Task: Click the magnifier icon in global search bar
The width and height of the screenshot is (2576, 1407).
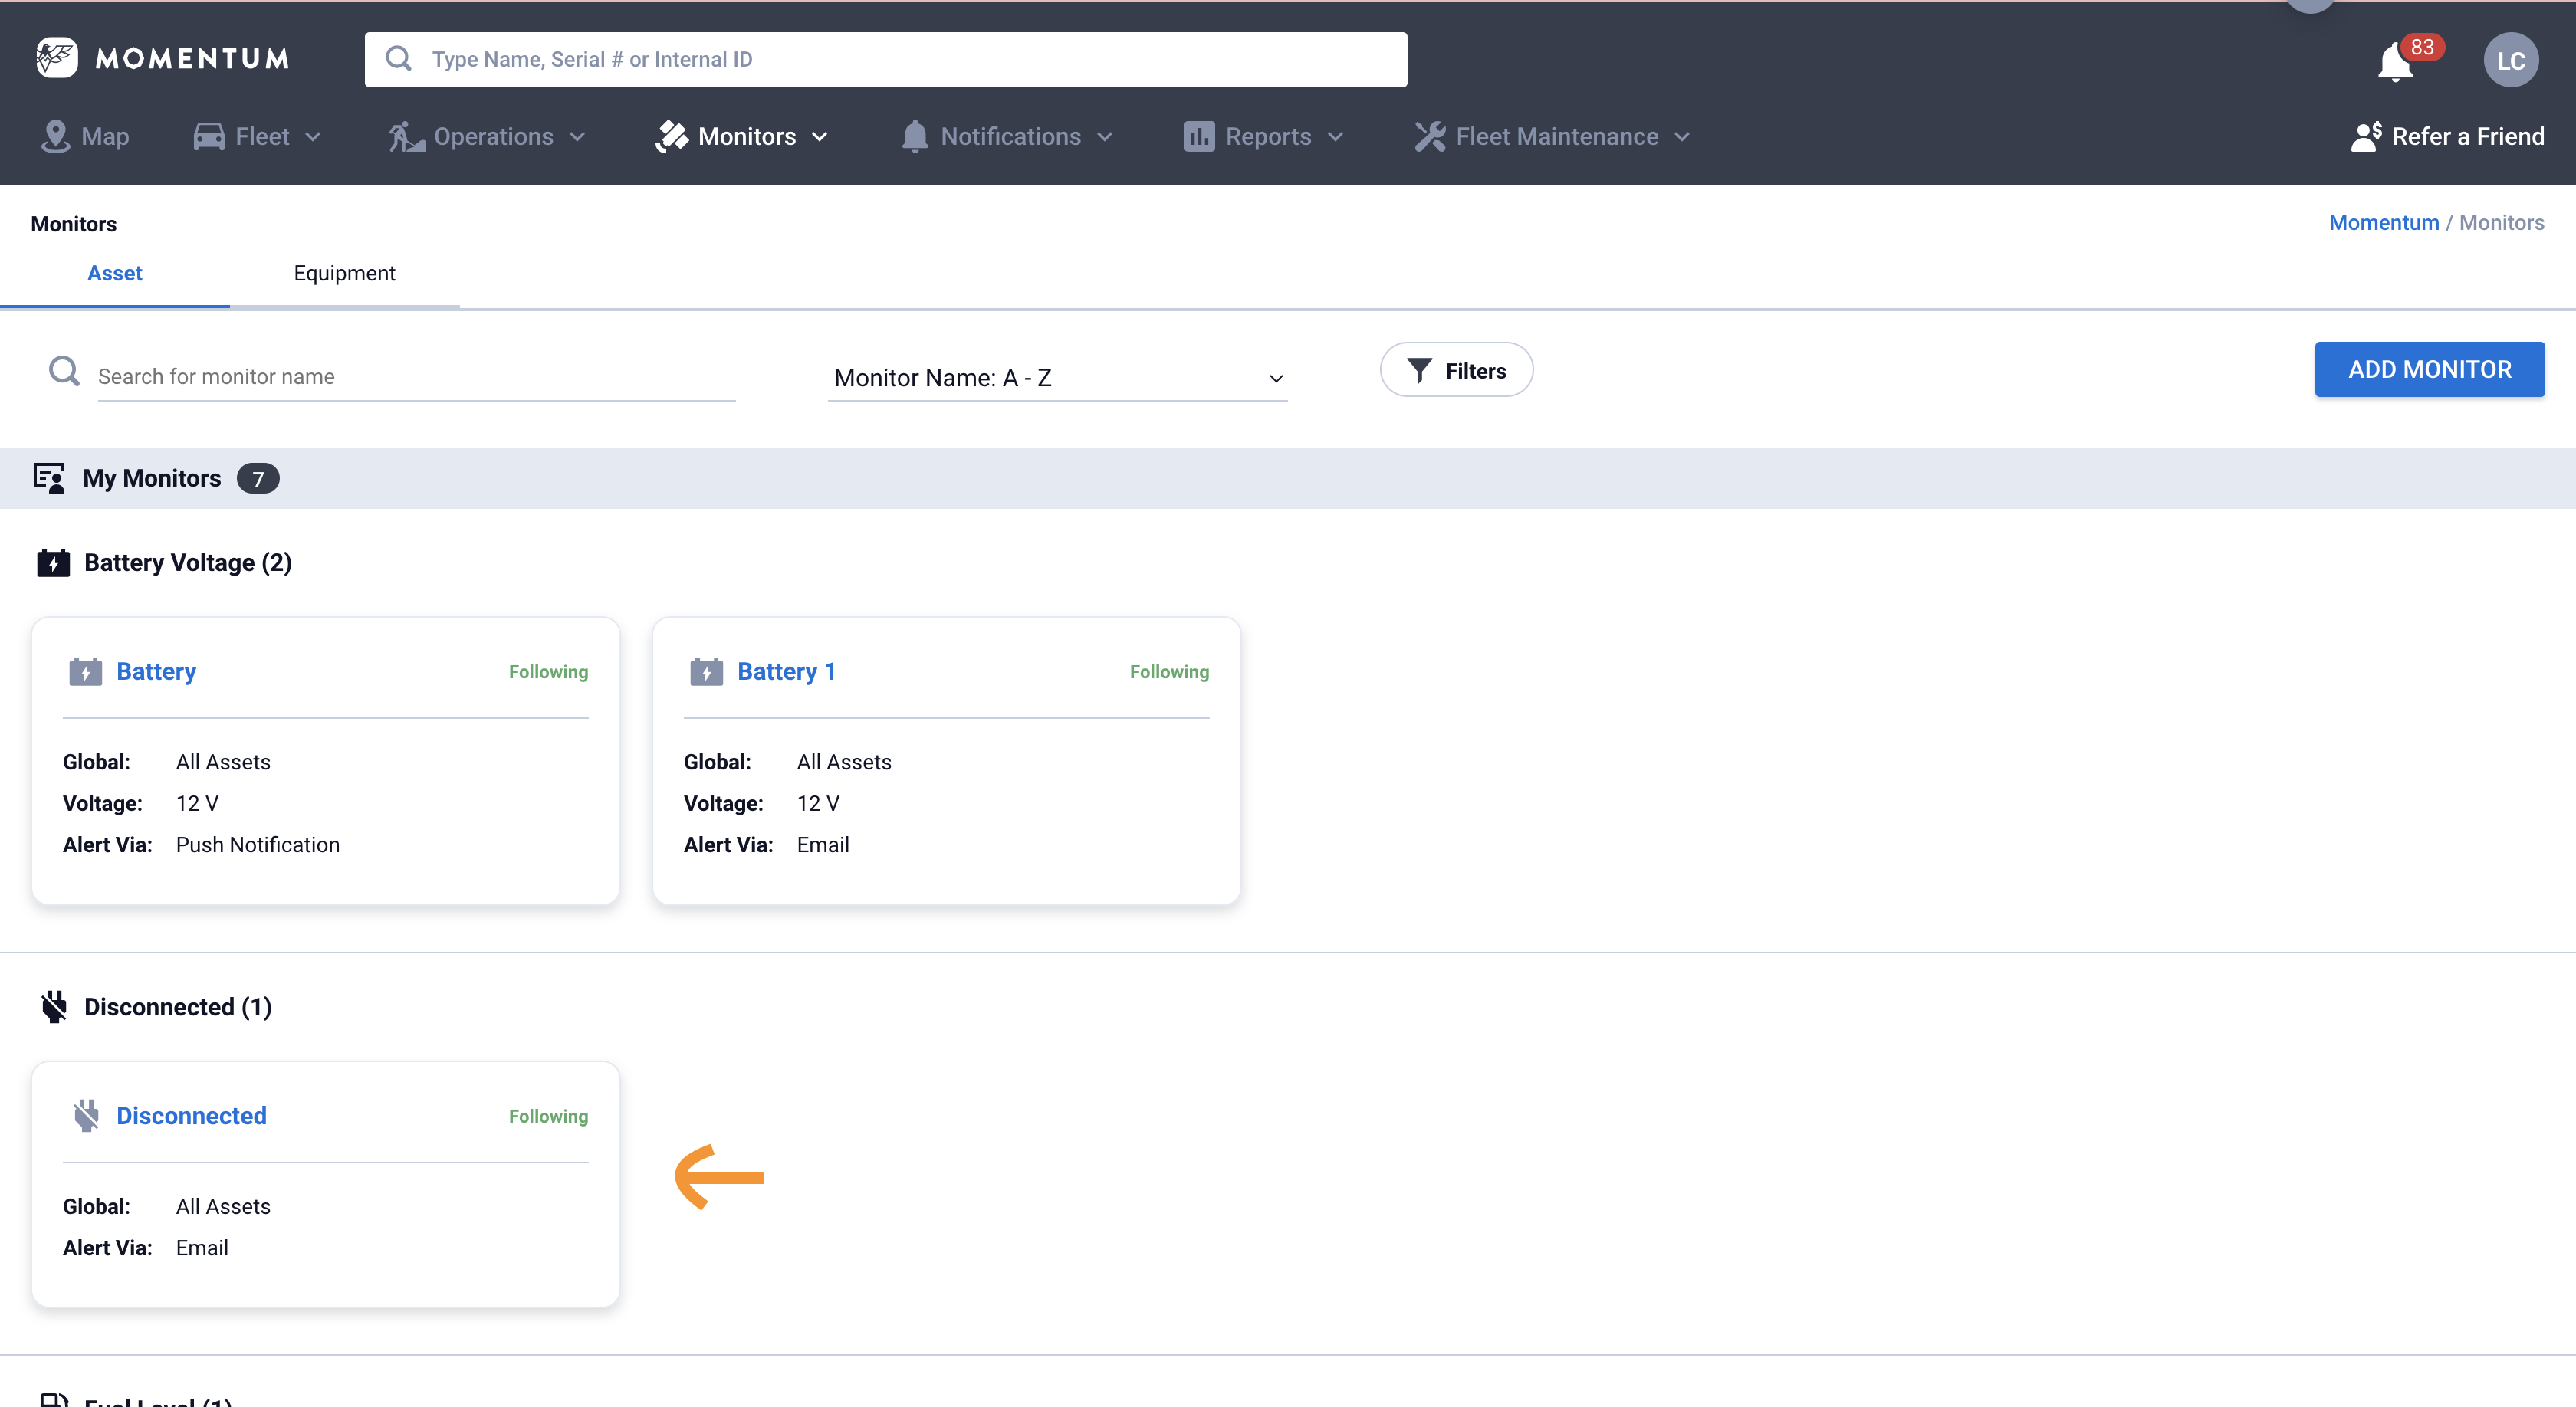Action: click(x=399, y=59)
